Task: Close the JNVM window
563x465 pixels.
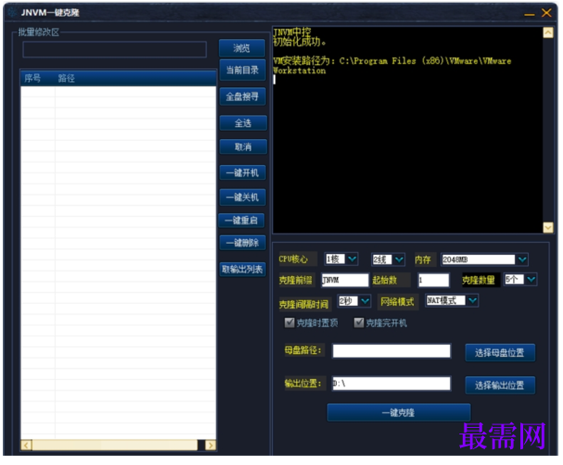Action: pyautogui.click(x=546, y=13)
